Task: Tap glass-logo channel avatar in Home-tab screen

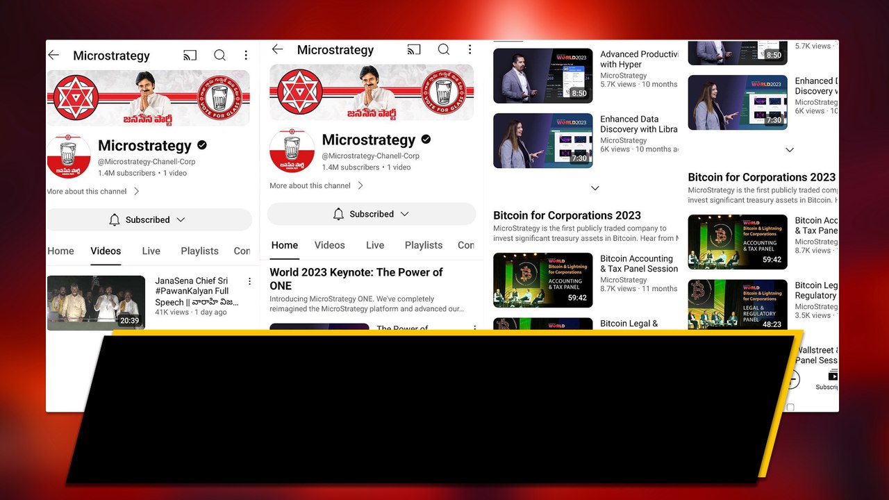Action: click(x=292, y=151)
